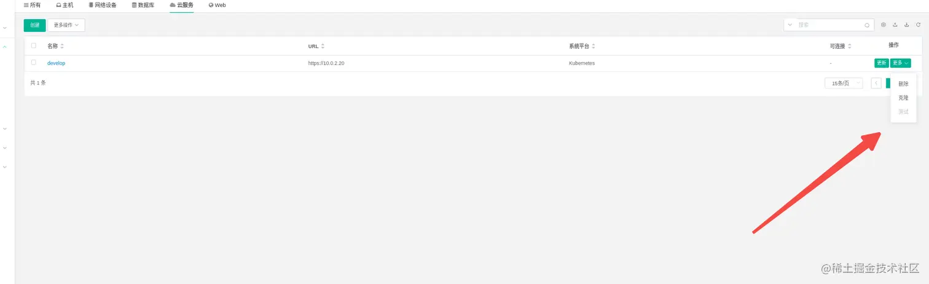
Task: Click the green 创建 (Create) button
Action: (x=34, y=25)
